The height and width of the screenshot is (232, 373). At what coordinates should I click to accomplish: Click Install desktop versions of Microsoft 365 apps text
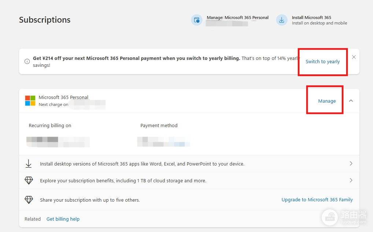pyautogui.click(x=142, y=164)
